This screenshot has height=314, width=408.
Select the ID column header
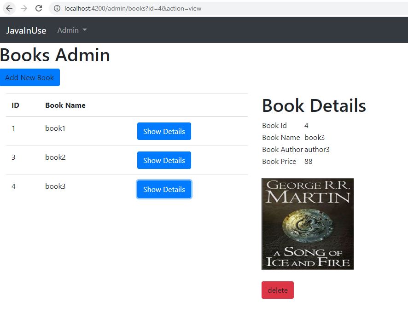[x=15, y=105]
